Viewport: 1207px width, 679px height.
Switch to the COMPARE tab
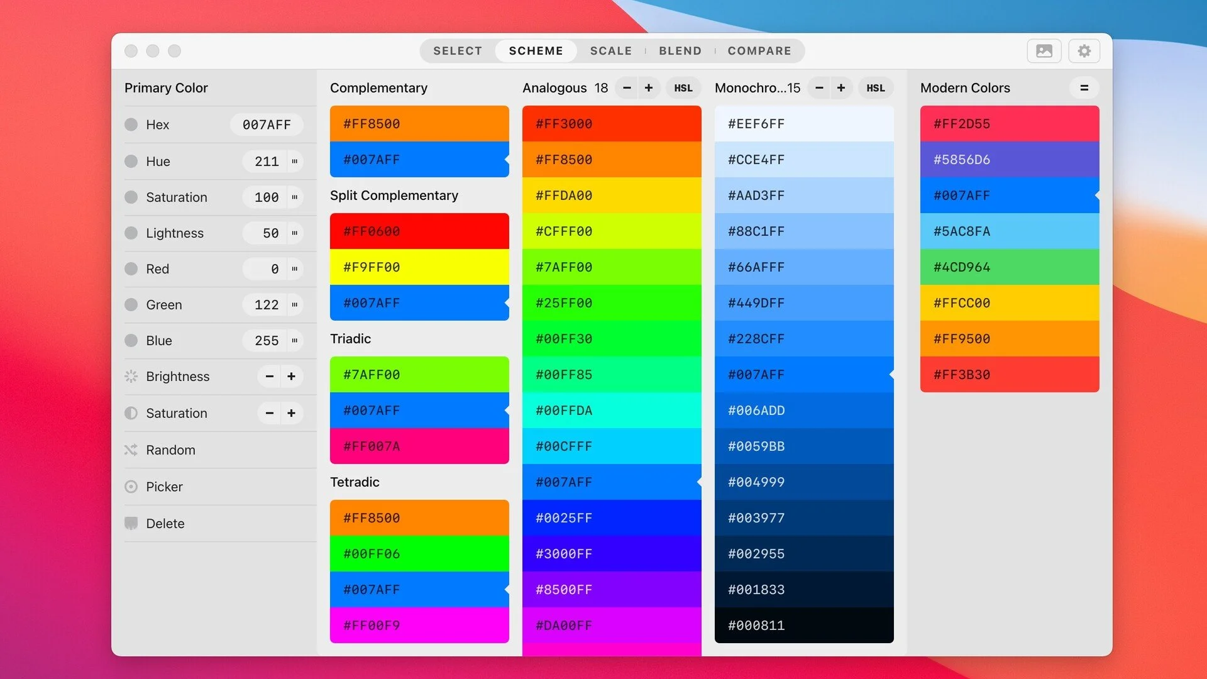click(759, 51)
